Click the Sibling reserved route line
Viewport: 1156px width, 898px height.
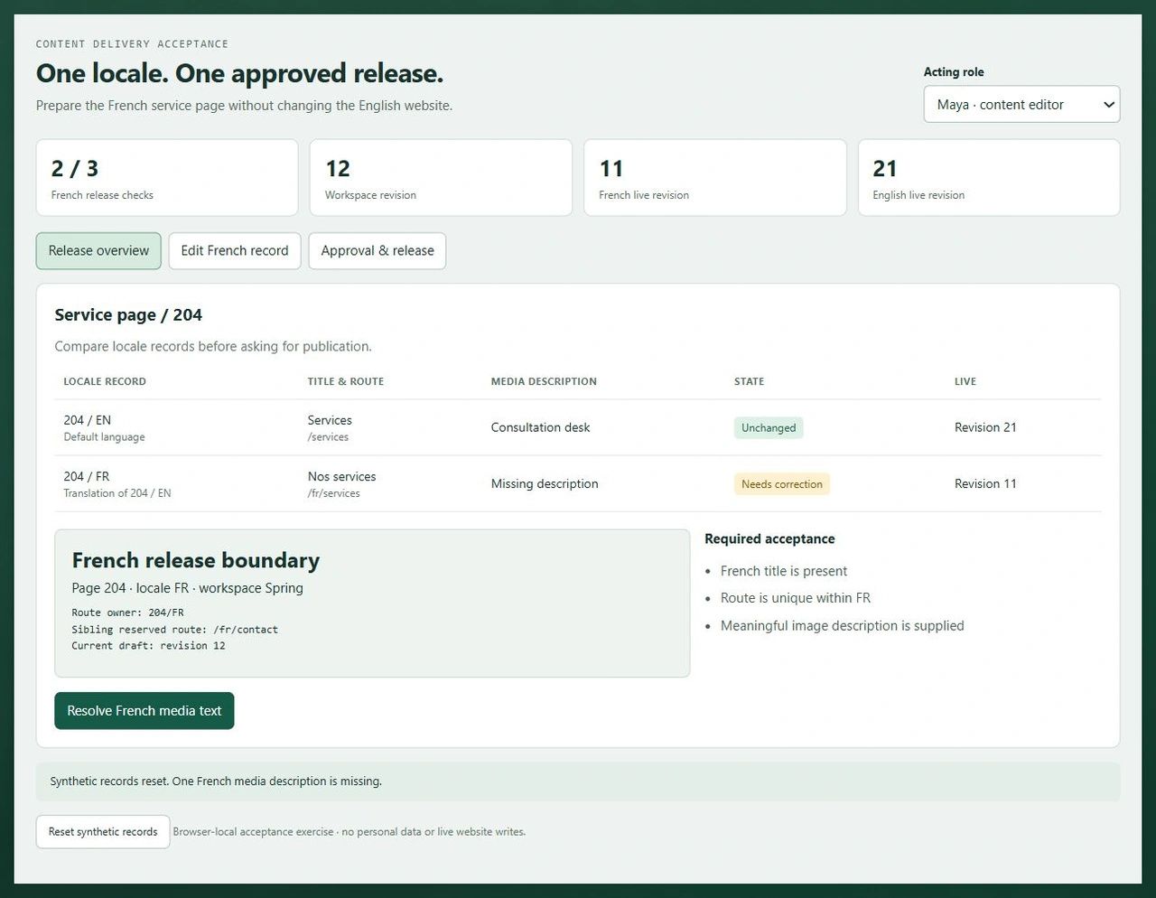tap(175, 629)
